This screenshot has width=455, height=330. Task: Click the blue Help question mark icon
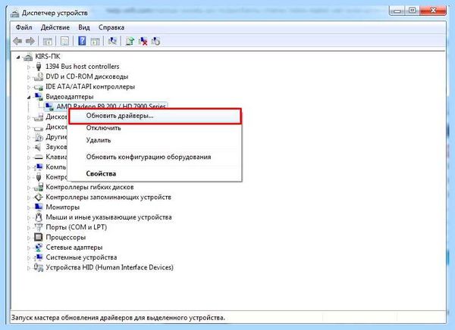(82, 41)
